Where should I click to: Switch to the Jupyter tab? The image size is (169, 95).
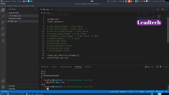pos(88,67)
